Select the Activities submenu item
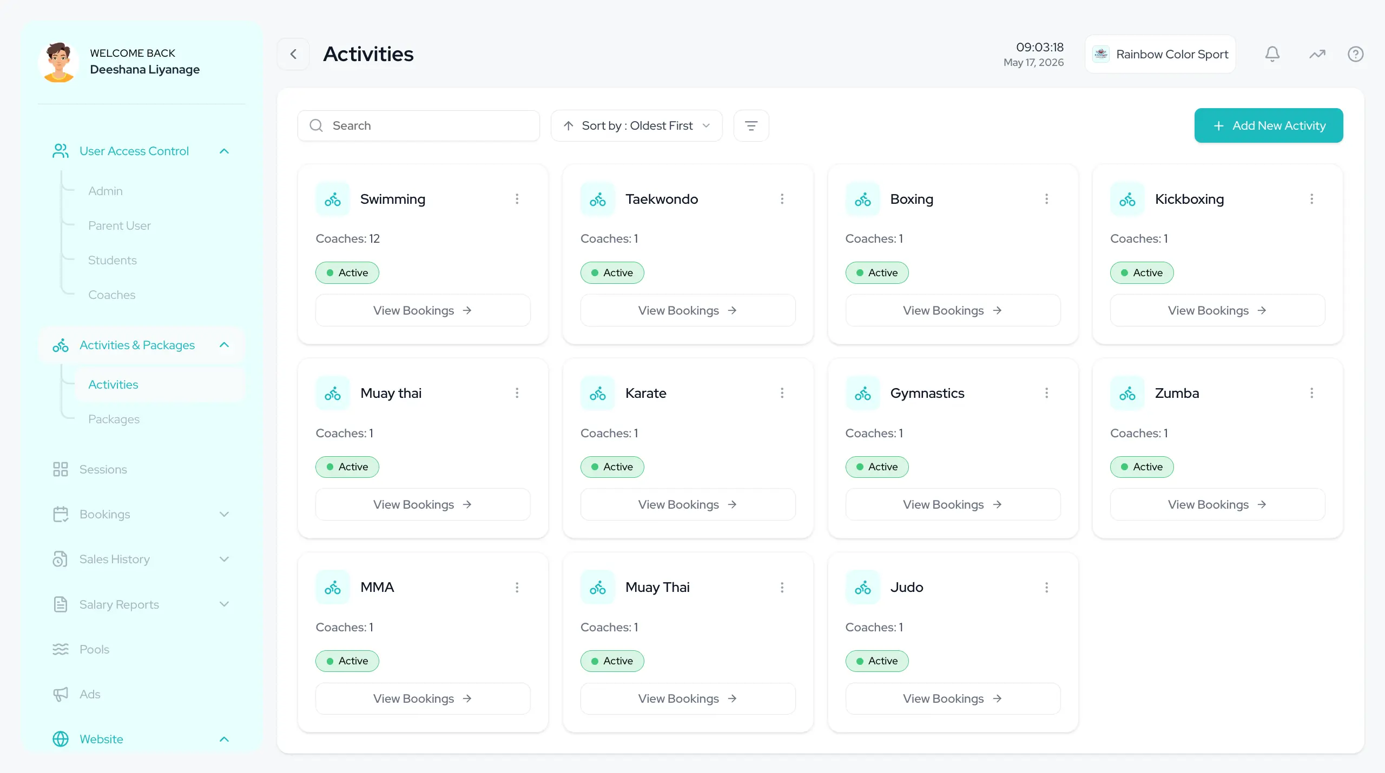 coord(160,384)
